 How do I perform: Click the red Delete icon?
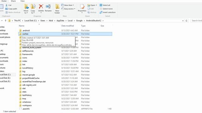pos(41,6)
